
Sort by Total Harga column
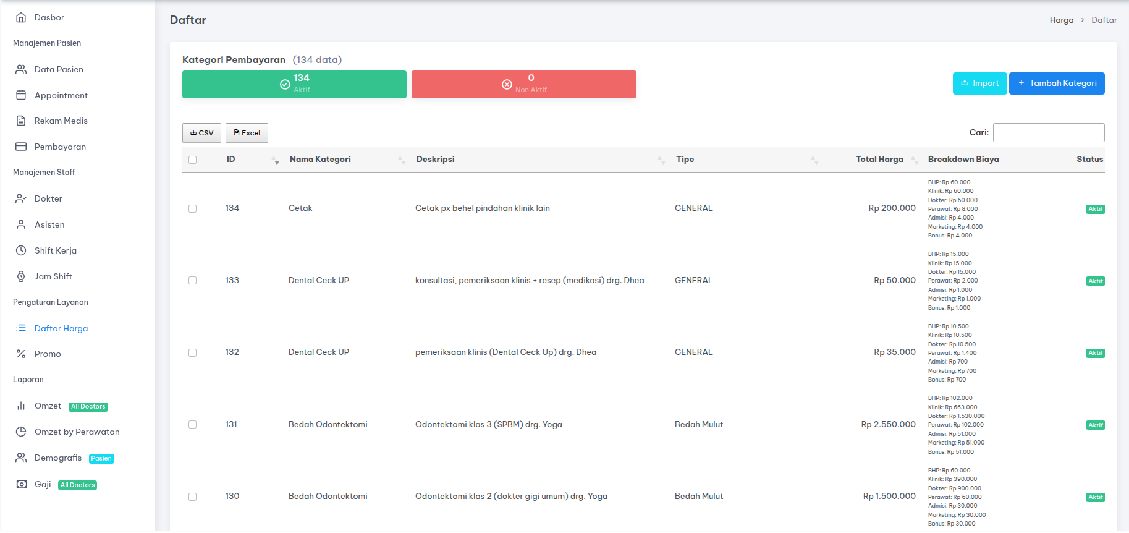click(913, 160)
